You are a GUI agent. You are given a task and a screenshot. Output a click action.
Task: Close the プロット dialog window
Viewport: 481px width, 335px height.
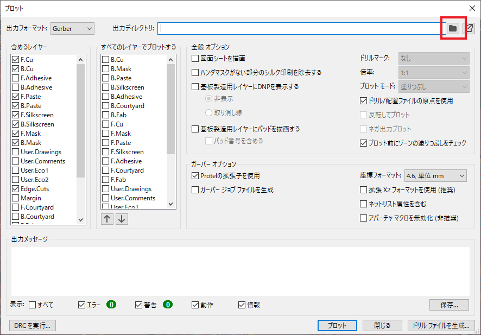(x=472, y=8)
